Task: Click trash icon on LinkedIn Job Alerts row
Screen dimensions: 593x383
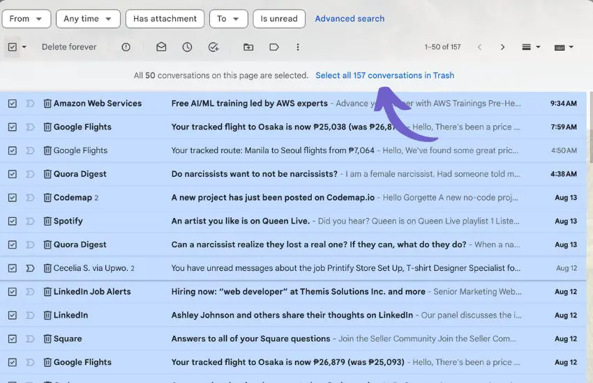Action: click(47, 292)
